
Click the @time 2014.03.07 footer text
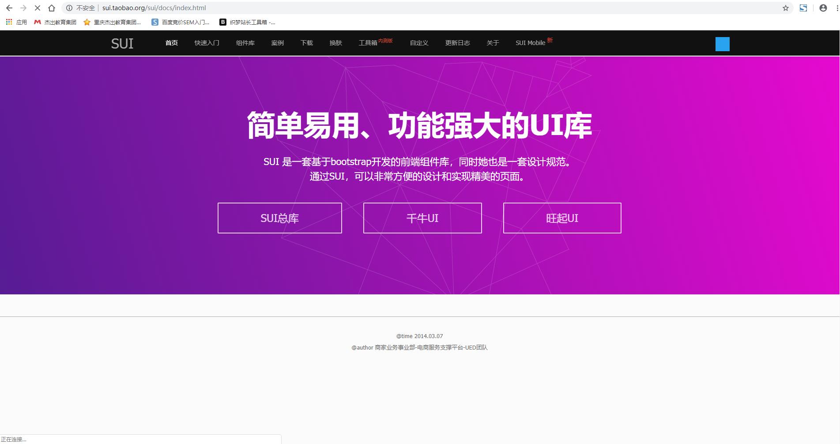pos(420,336)
